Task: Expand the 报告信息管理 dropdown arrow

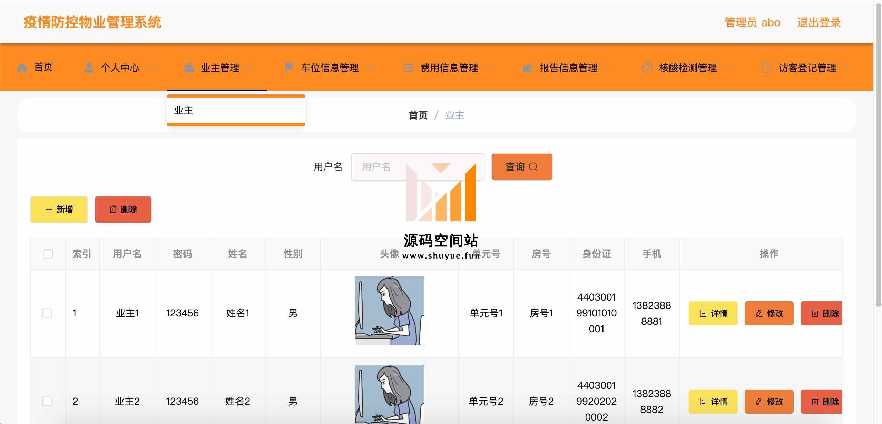Action: [x=607, y=67]
